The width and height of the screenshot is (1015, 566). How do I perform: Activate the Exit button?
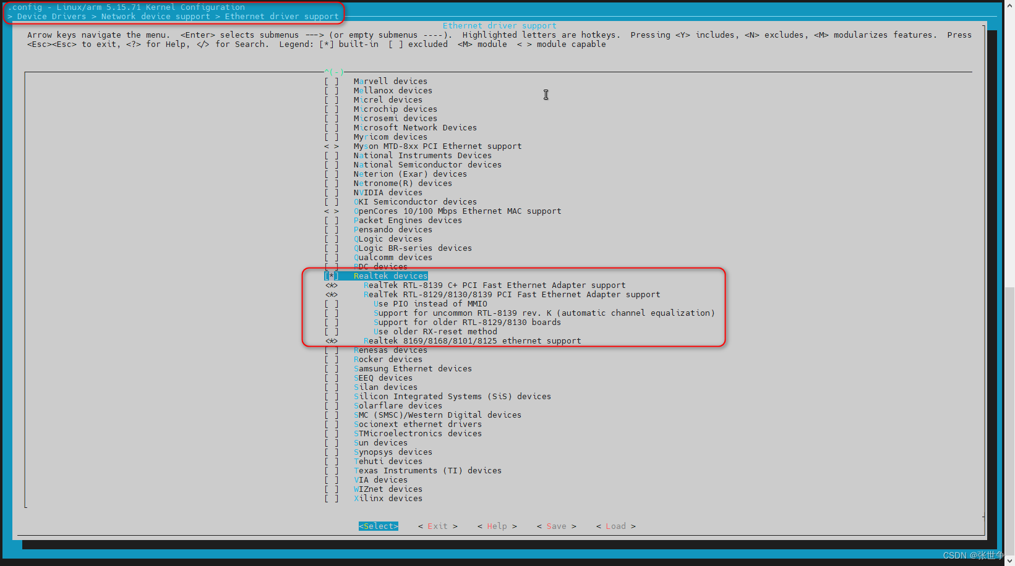[438, 526]
